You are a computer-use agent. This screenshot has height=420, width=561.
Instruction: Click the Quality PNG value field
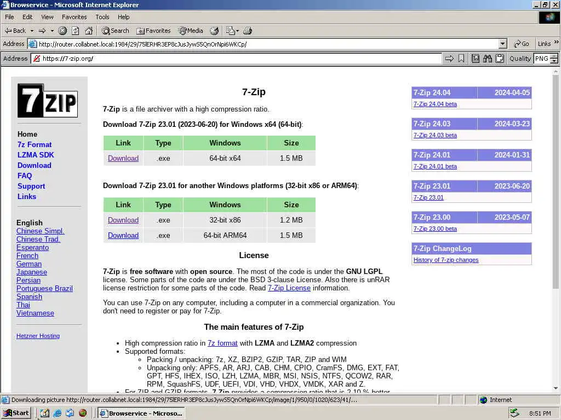pyautogui.click(x=542, y=59)
